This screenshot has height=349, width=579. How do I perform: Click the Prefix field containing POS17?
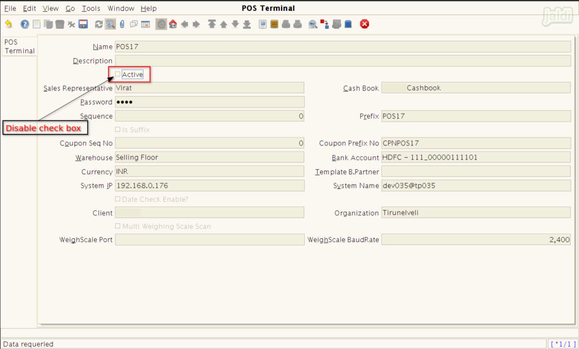point(476,116)
